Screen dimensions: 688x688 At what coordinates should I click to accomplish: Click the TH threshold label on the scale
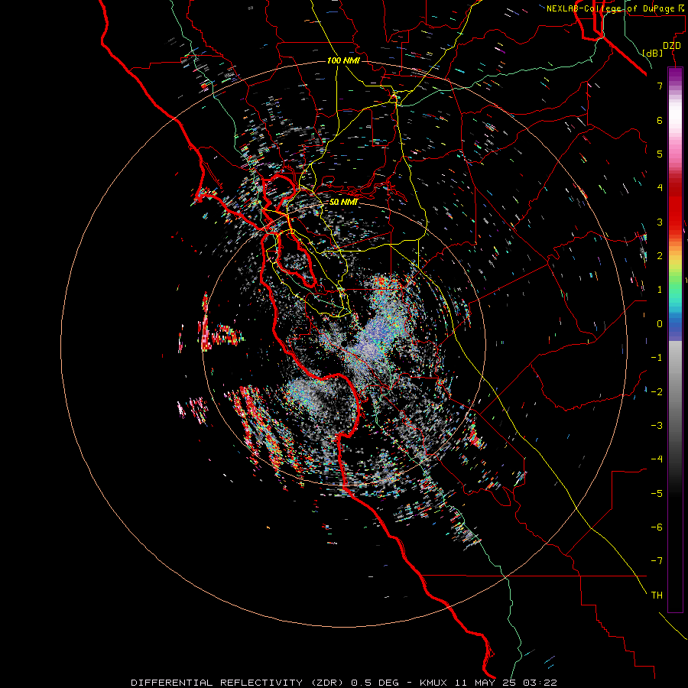(x=657, y=595)
